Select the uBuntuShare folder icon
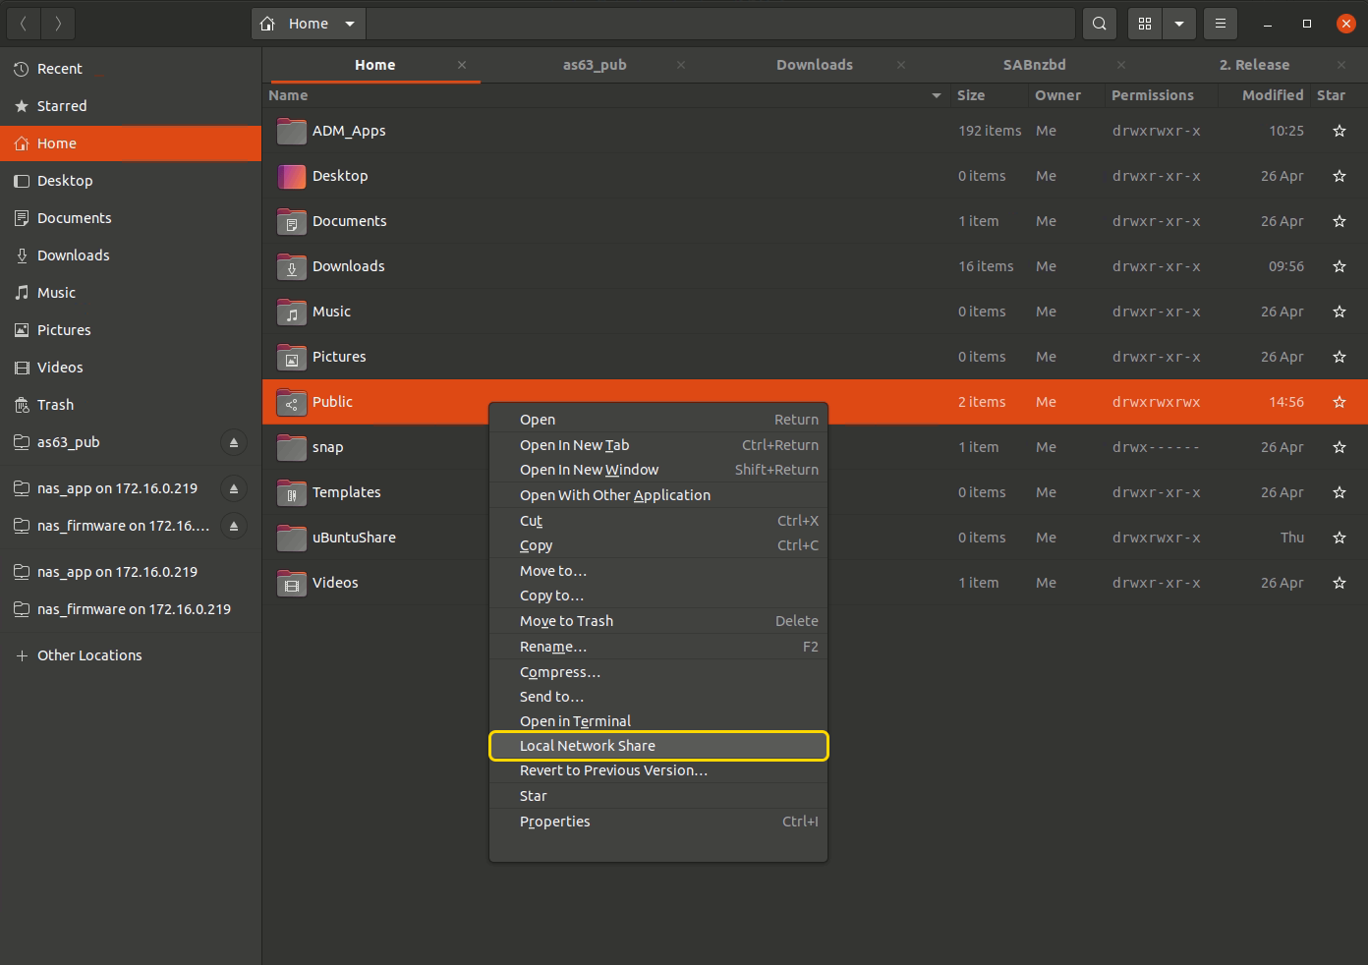 (x=291, y=538)
